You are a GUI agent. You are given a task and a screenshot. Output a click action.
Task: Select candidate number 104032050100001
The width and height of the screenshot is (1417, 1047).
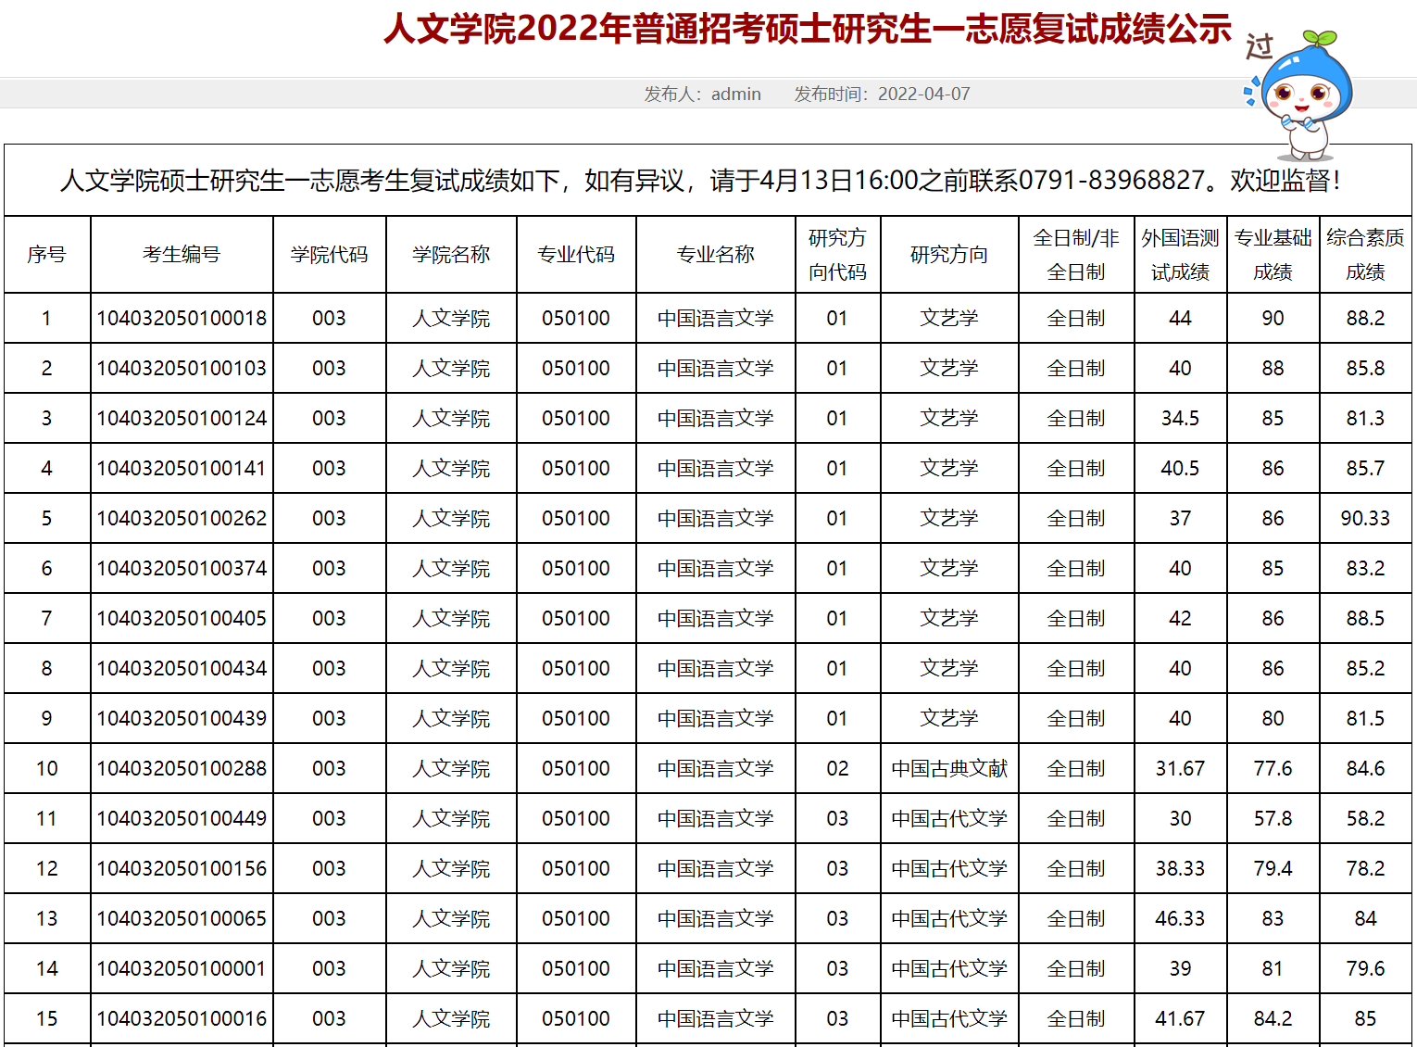(182, 969)
